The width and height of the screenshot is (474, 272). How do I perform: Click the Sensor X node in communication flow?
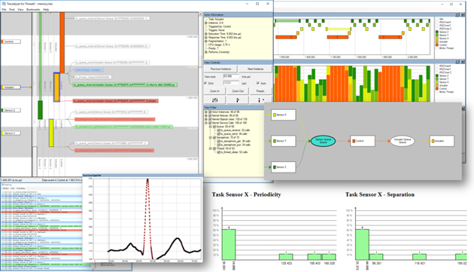click(x=283, y=115)
